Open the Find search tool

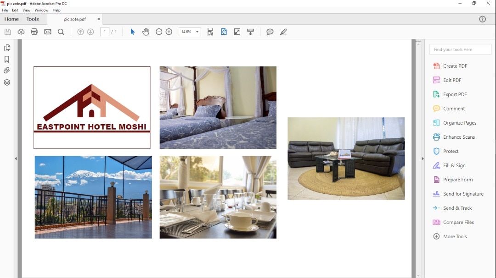61,32
